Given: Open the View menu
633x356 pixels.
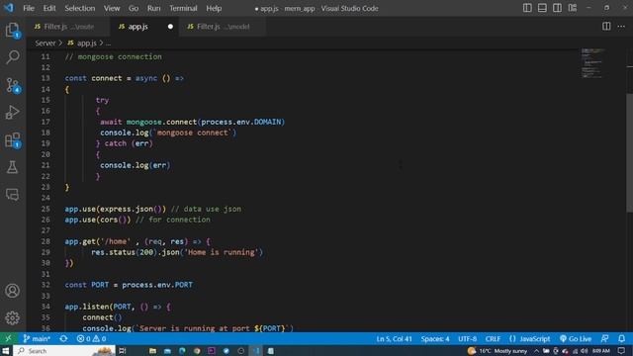Looking at the screenshot, I should pyautogui.click(x=112, y=8).
